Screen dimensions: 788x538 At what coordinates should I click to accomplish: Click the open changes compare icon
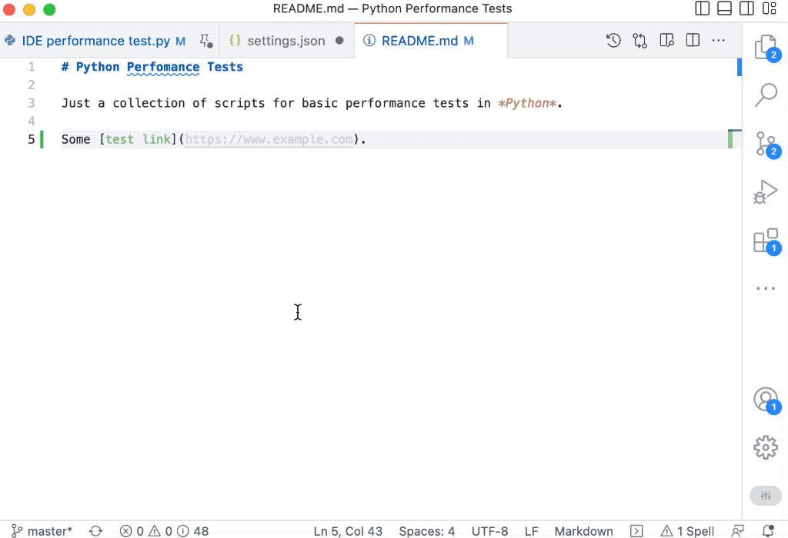[x=640, y=41]
